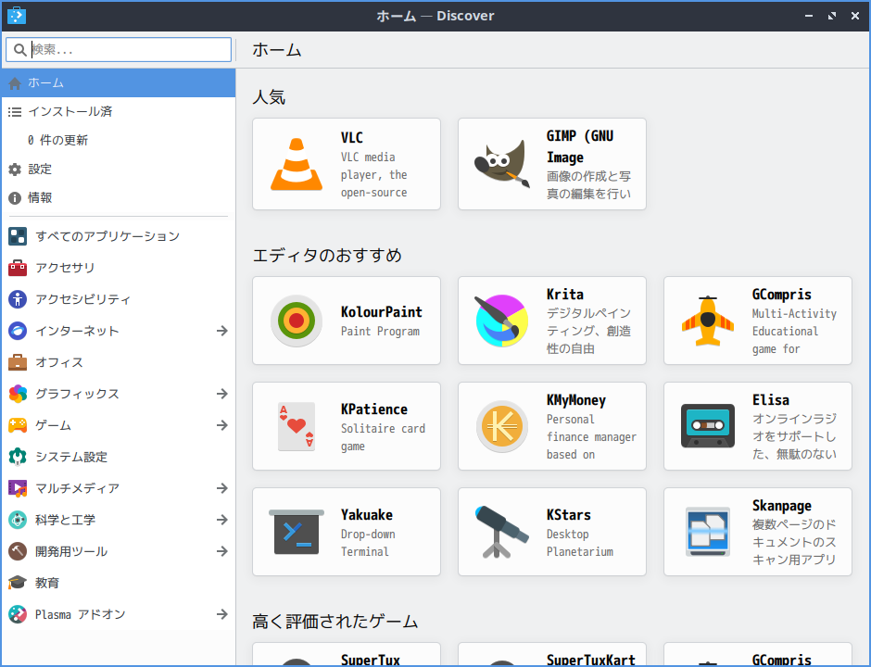The height and width of the screenshot is (667, 871).
Task: Expand 開発用ツール subcategories arrow
Action: (x=222, y=551)
